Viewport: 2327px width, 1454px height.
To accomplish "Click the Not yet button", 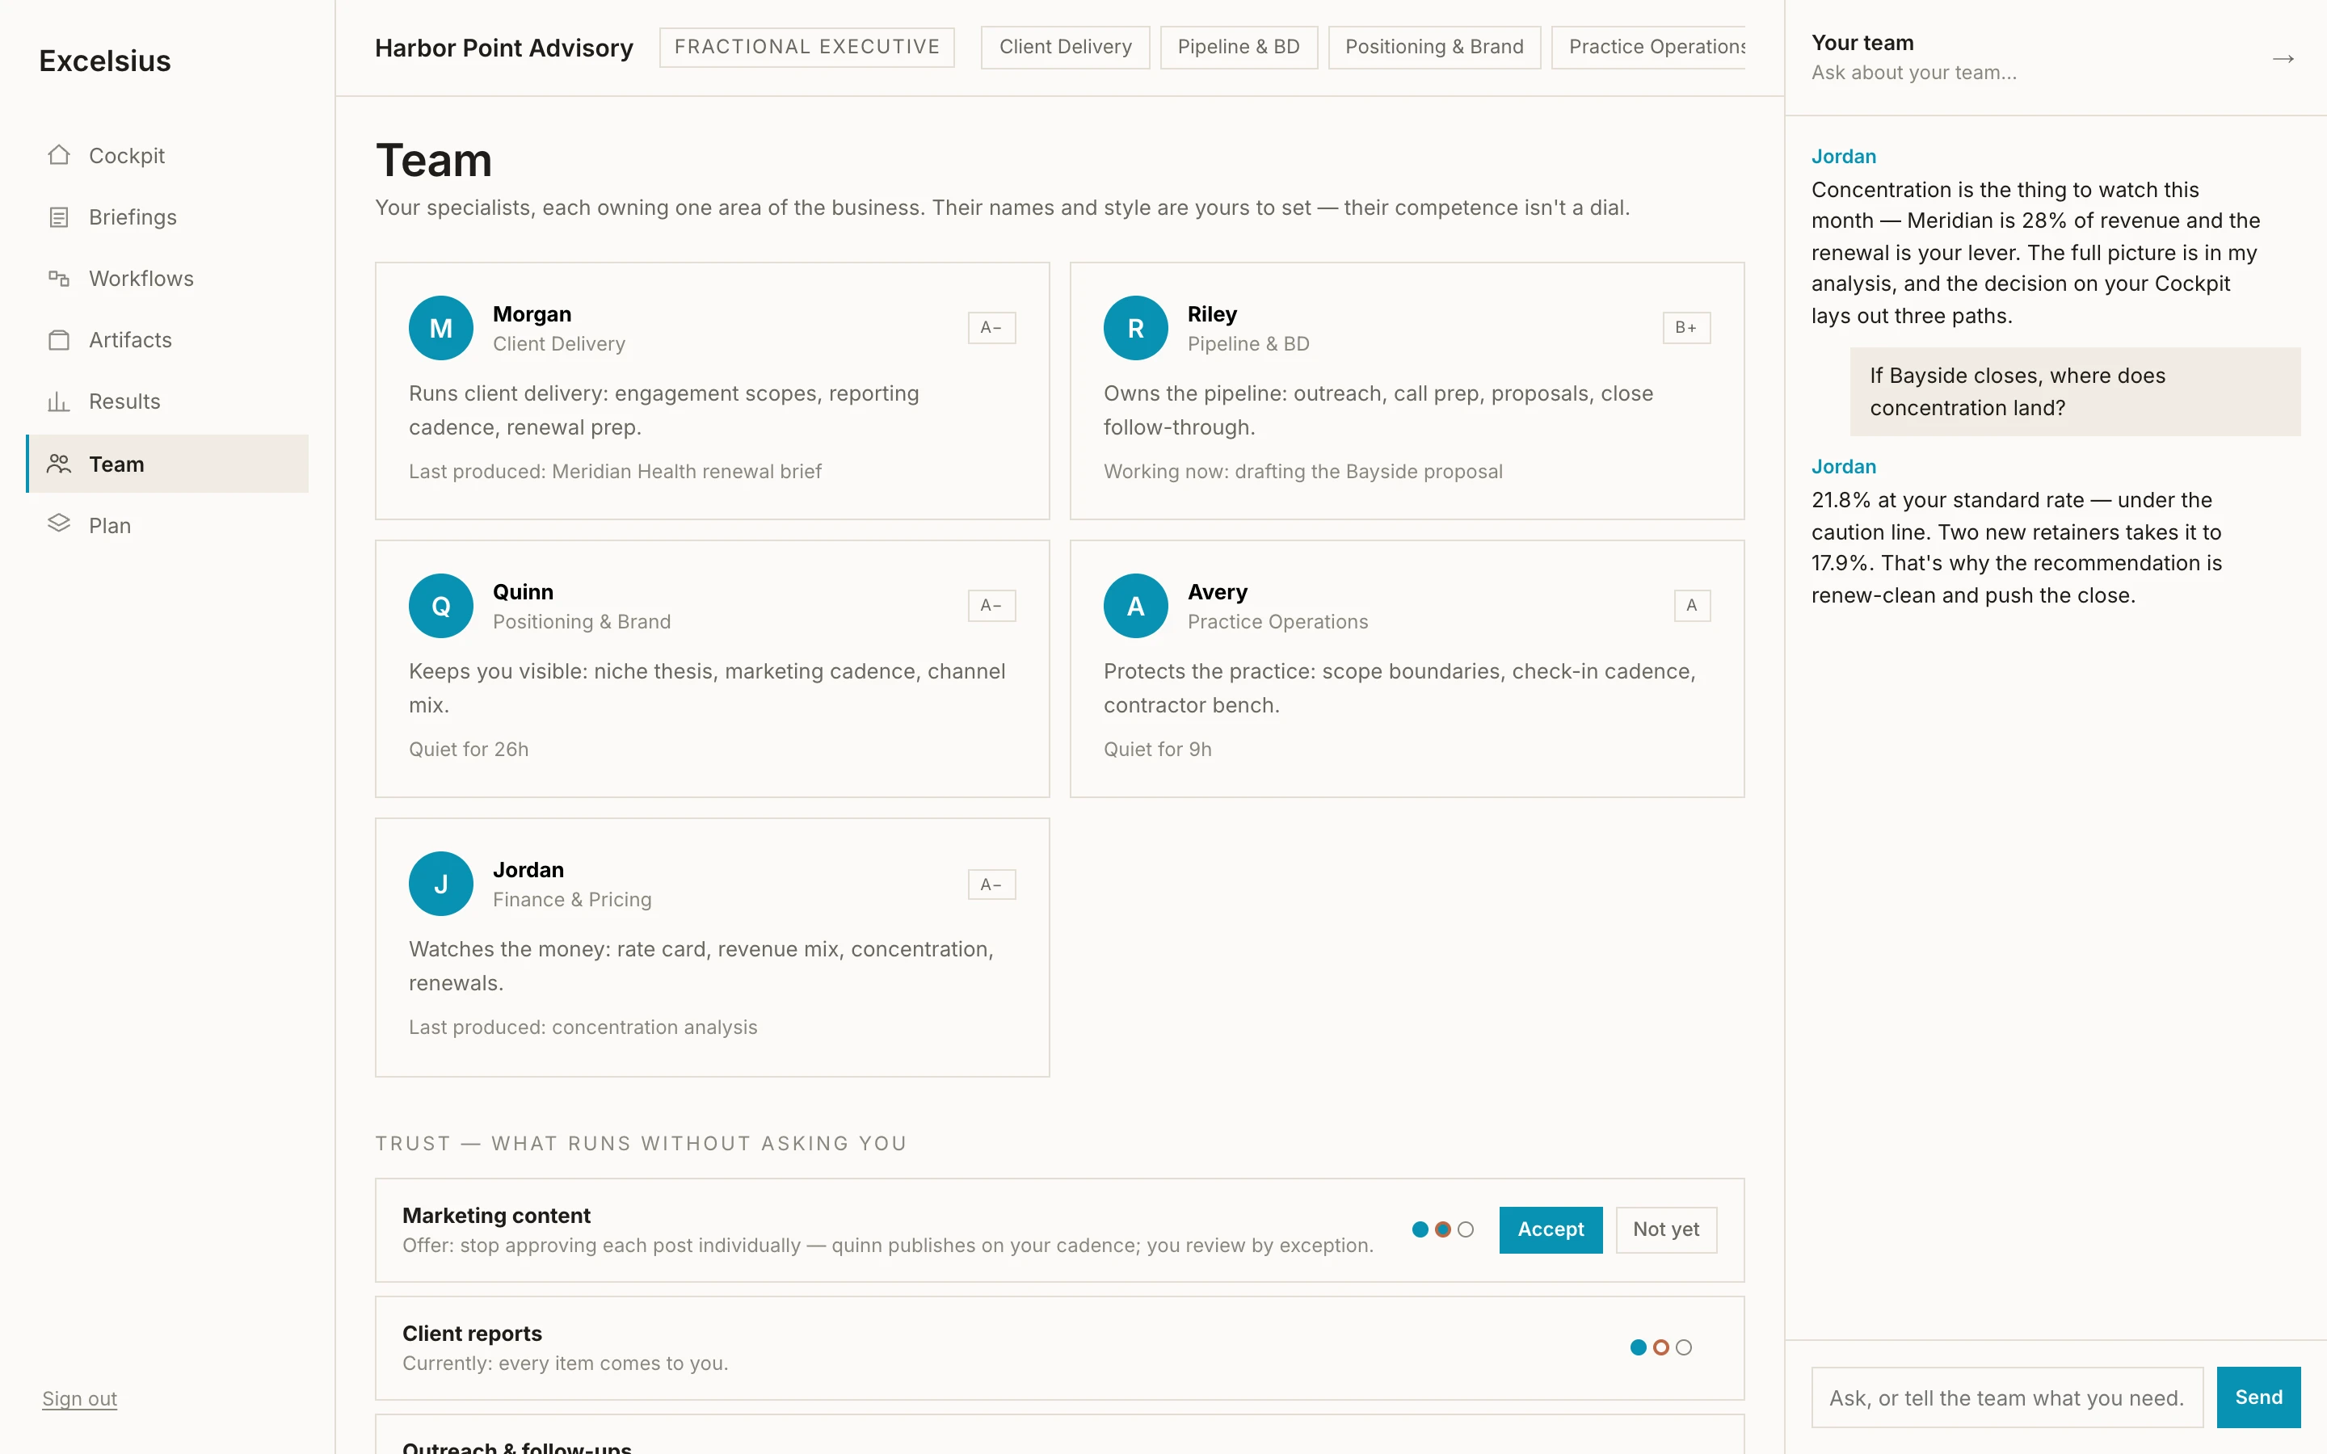I will click(x=1665, y=1230).
